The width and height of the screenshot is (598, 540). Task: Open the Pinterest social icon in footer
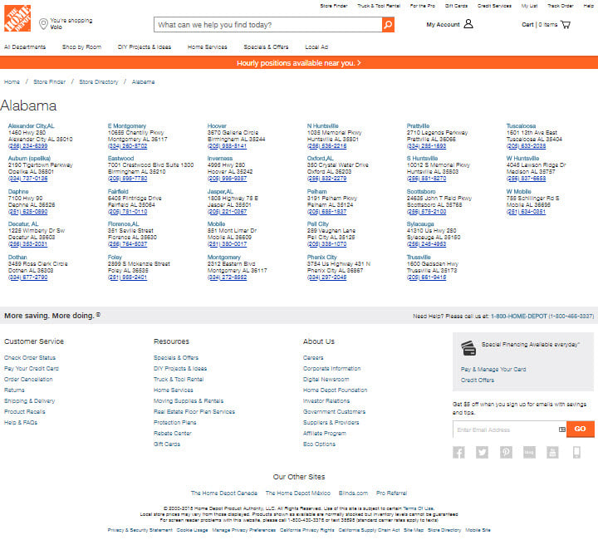point(506,452)
